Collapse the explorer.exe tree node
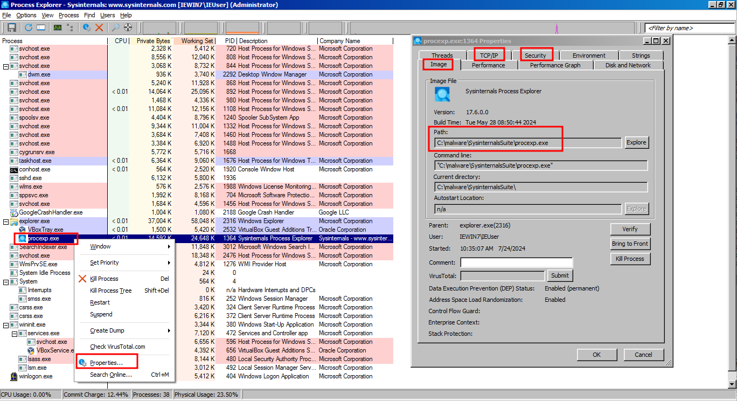 pos(6,222)
